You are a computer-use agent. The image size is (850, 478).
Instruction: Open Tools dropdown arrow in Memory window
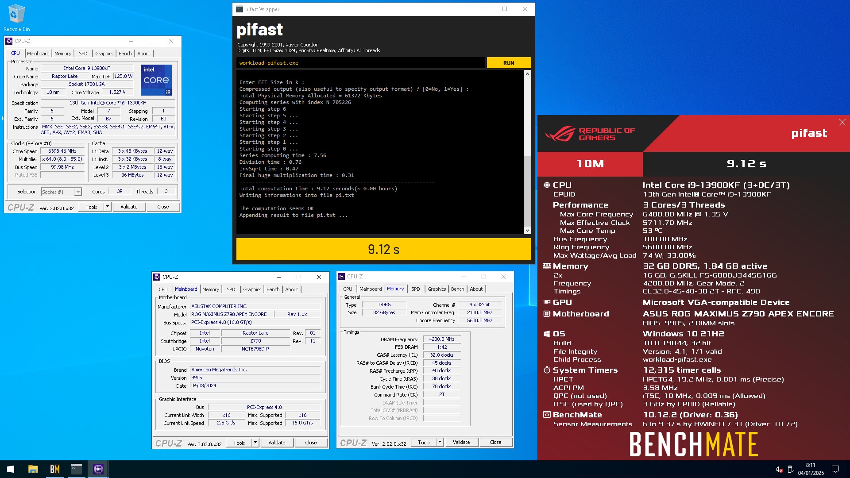[440, 442]
